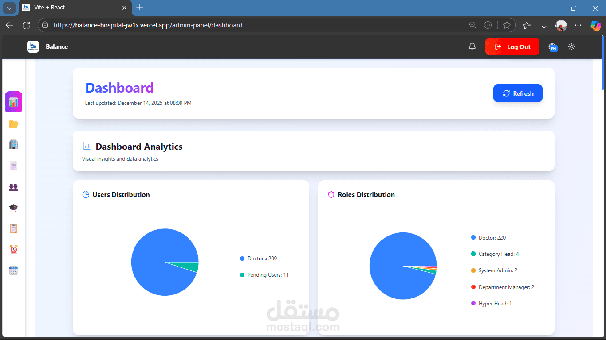Screen dimensions: 606x340
Task: Open the Dashboard analytics sidebar icon
Action: click(13, 102)
